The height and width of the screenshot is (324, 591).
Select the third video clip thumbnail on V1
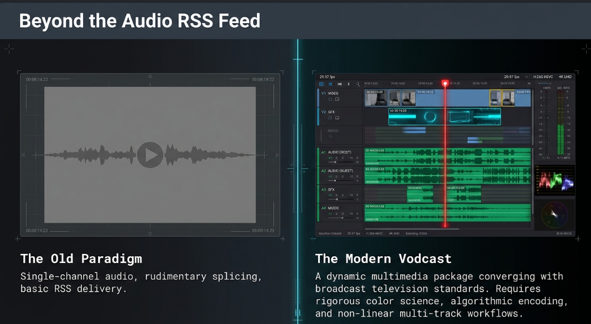click(409, 97)
